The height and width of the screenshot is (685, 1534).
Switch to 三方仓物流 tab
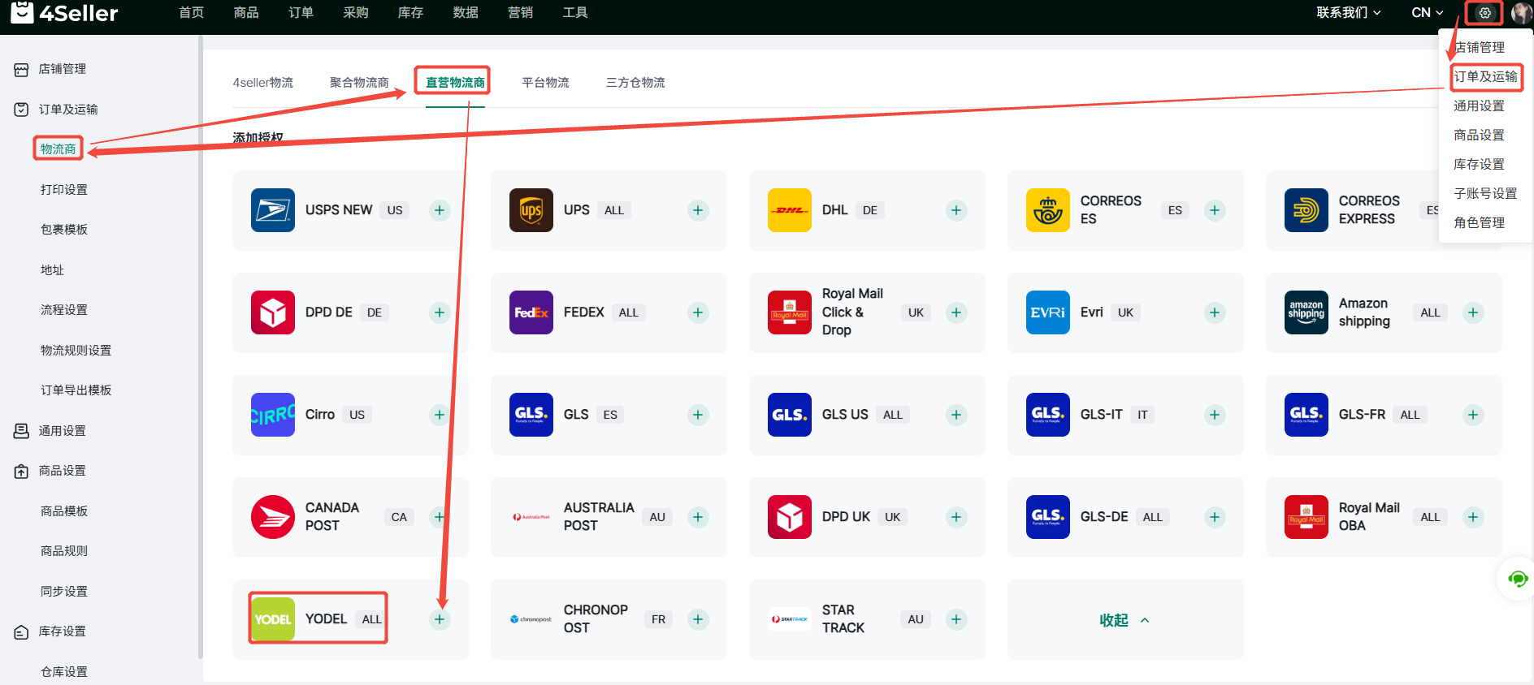pos(635,83)
